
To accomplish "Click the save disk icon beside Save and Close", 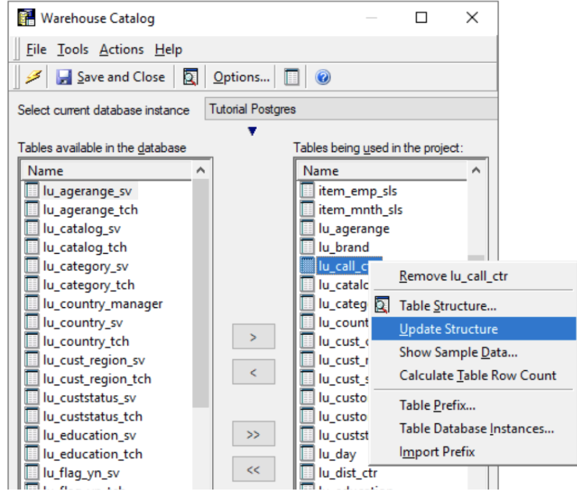I will click(x=65, y=76).
